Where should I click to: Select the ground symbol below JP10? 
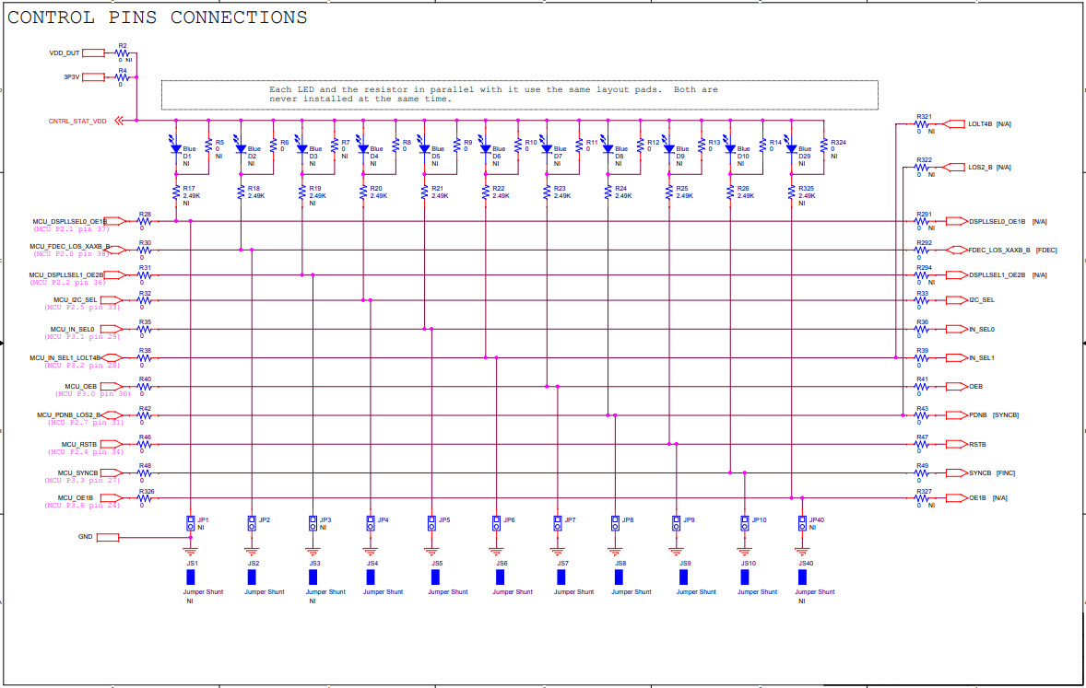tap(743, 551)
